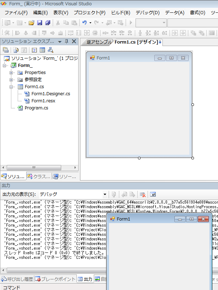218x290 pixels.
Task: Open the output source dropdown showing デバッグ
Action: 105,194
